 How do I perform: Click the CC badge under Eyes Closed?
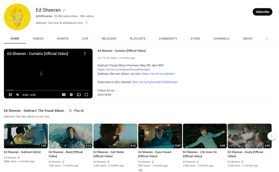(141, 170)
